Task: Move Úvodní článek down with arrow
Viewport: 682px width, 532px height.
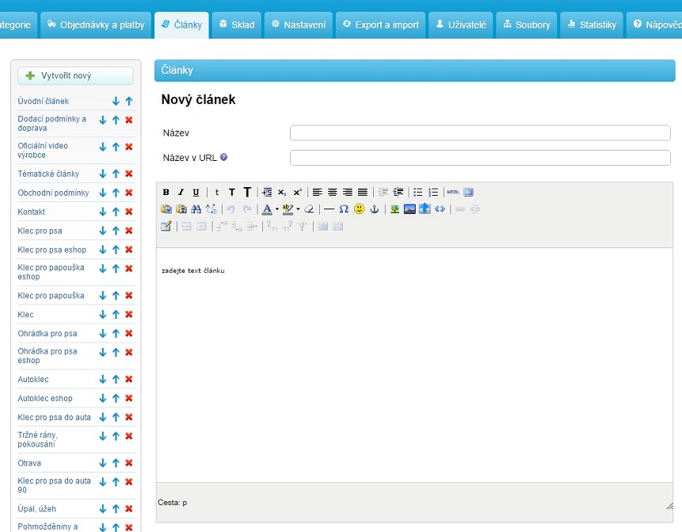Action: point(116,101)
